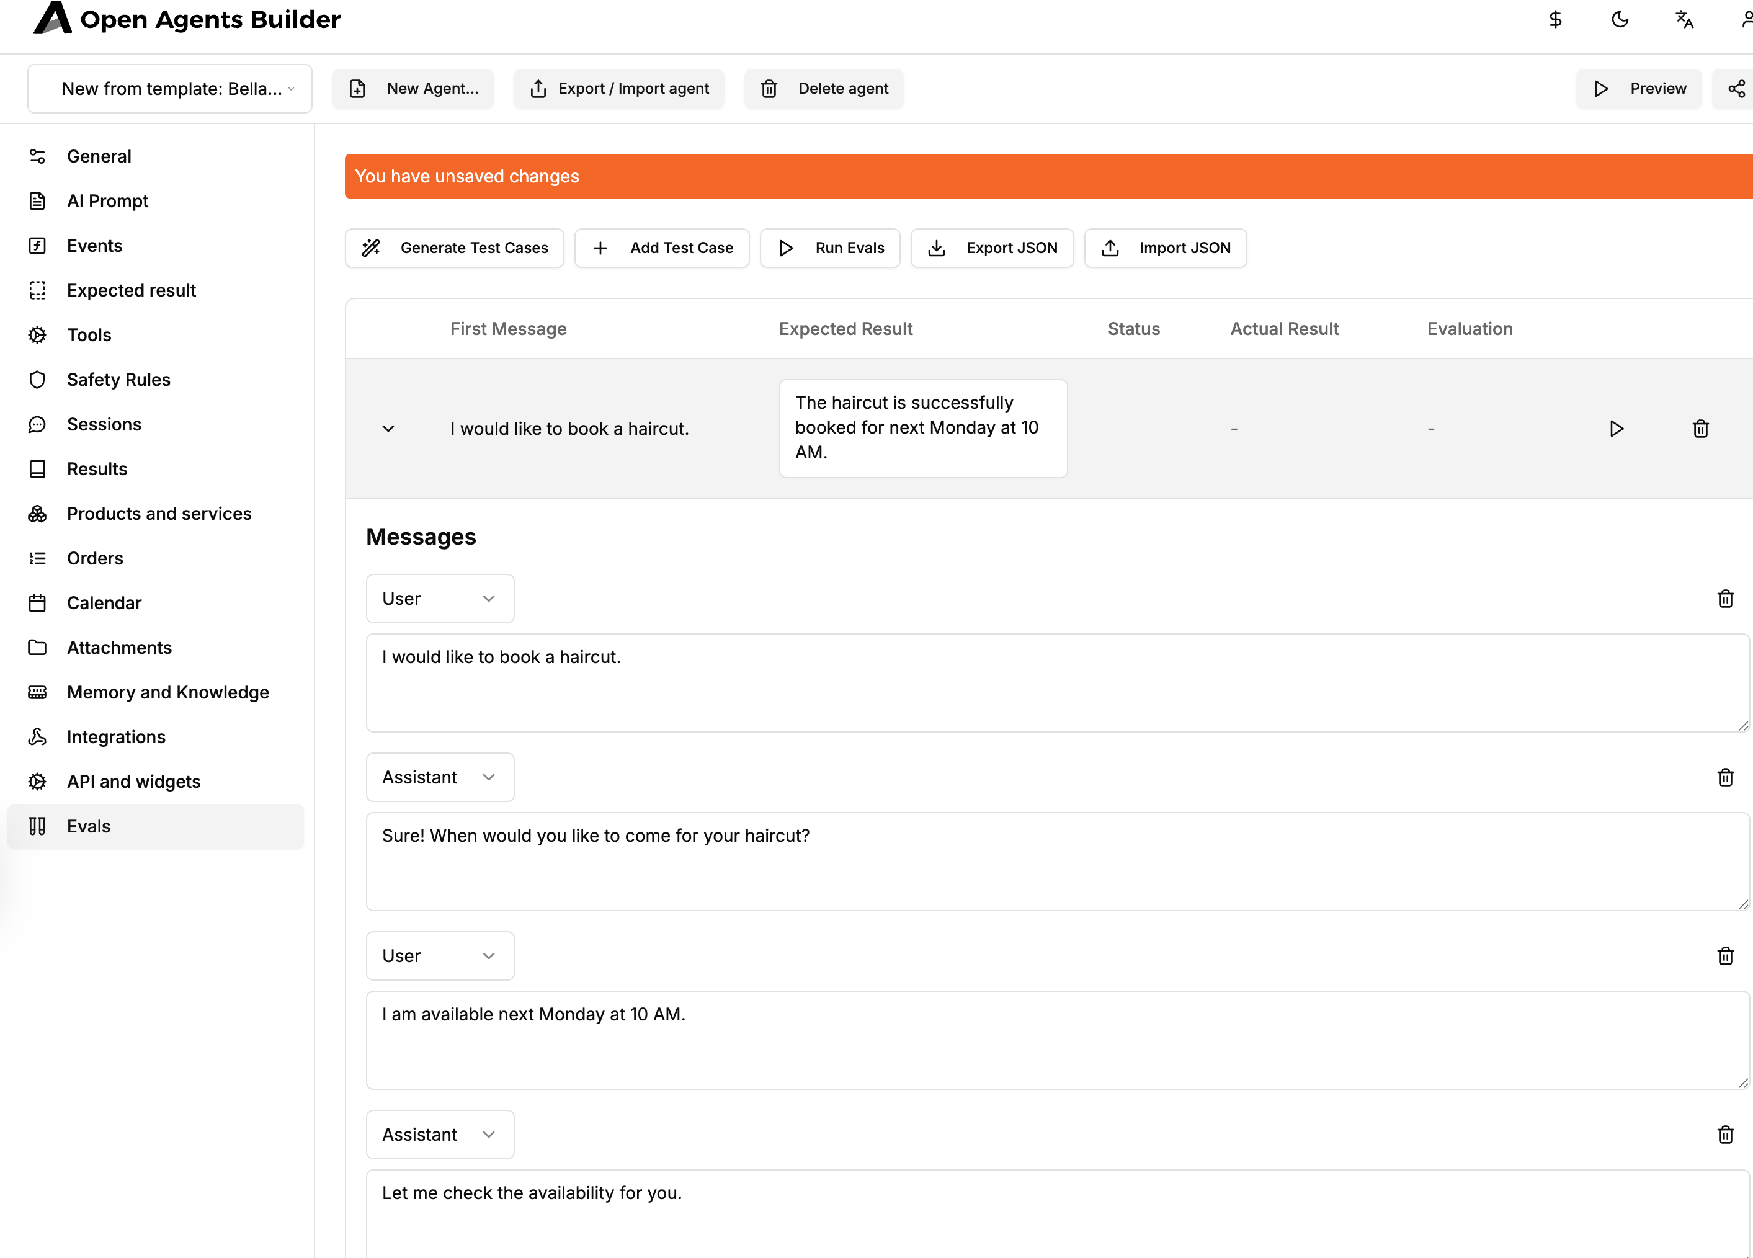Click the share icon next to Preview
Viewport: 1753px width, 1258px height.
[x=1736, y=89]
